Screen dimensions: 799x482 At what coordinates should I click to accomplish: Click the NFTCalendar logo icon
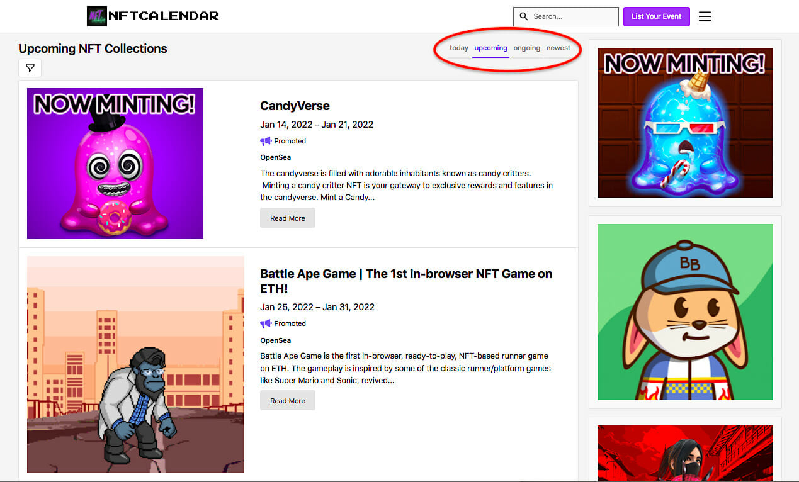coord(97,16)
